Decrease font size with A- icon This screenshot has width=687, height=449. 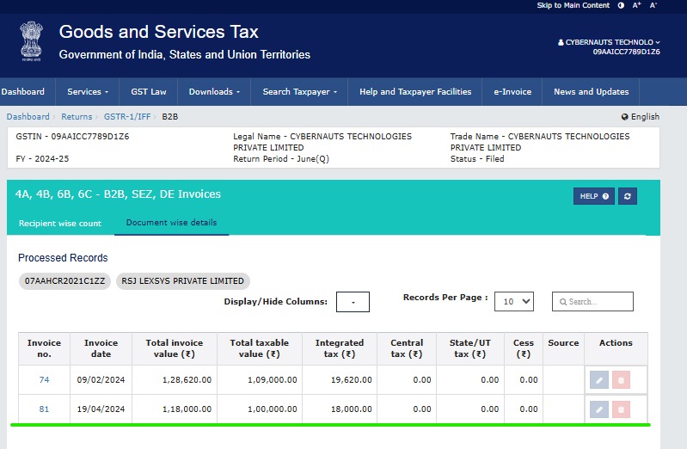pos(653,5)
